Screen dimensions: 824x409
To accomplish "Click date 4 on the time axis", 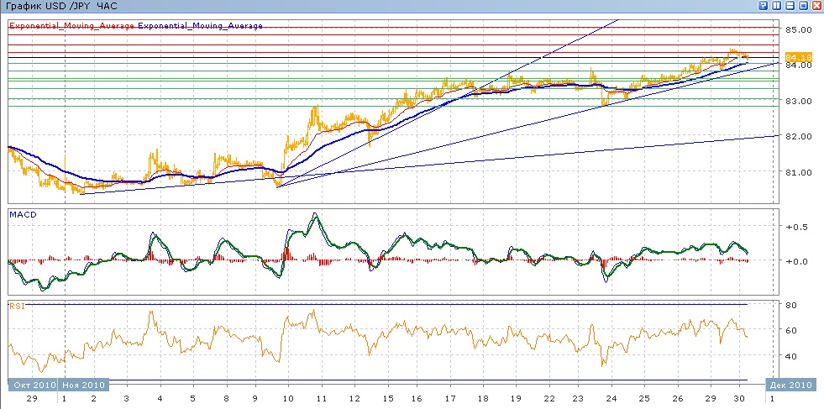I will tap(160, 399).
